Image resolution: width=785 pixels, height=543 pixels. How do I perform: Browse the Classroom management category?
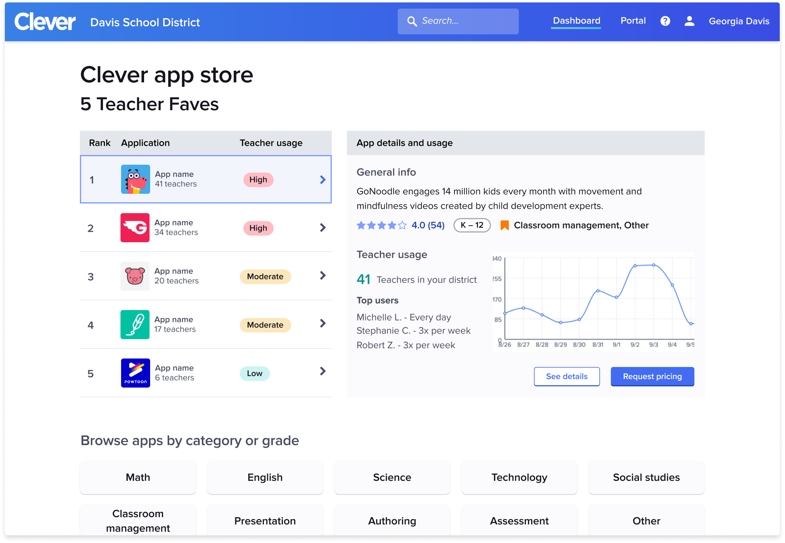tap(138, 520)
